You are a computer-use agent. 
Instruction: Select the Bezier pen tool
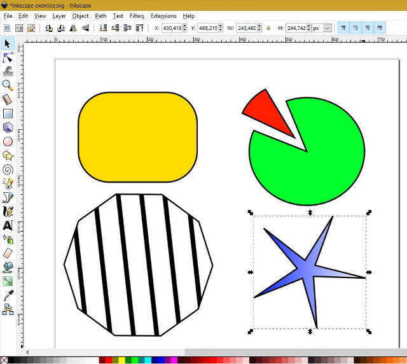click(8, 197)
